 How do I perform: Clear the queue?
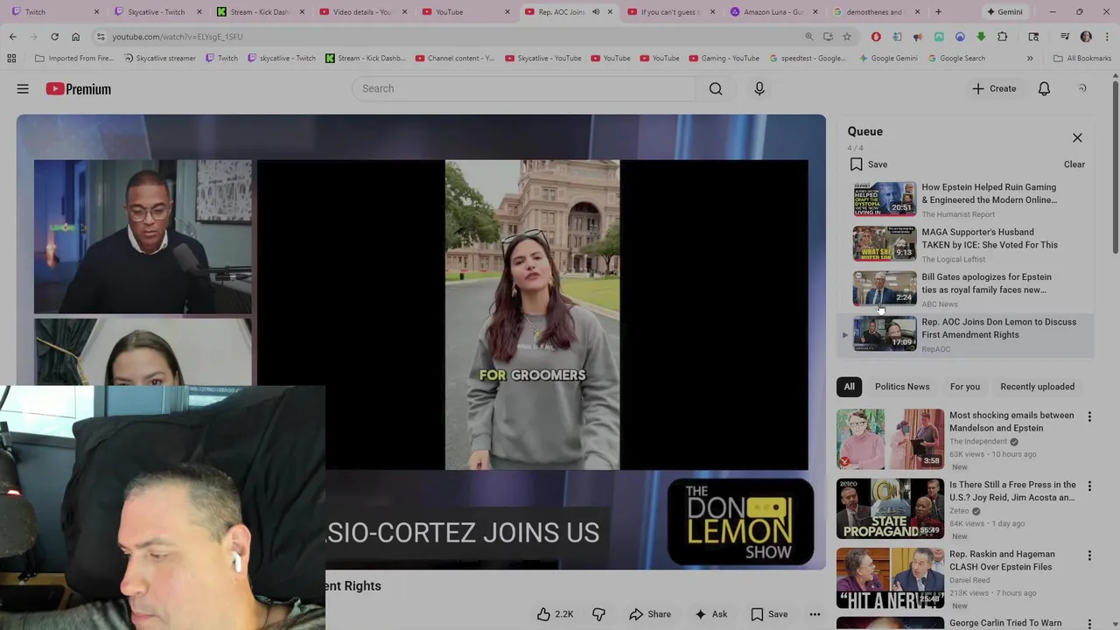(1074, 164)
